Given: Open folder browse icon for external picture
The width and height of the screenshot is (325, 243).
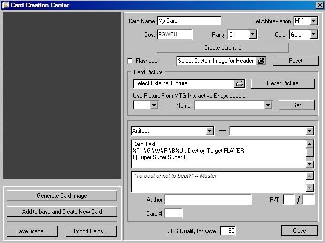Looking at the screenshot, I should click(x=239, y=83).
